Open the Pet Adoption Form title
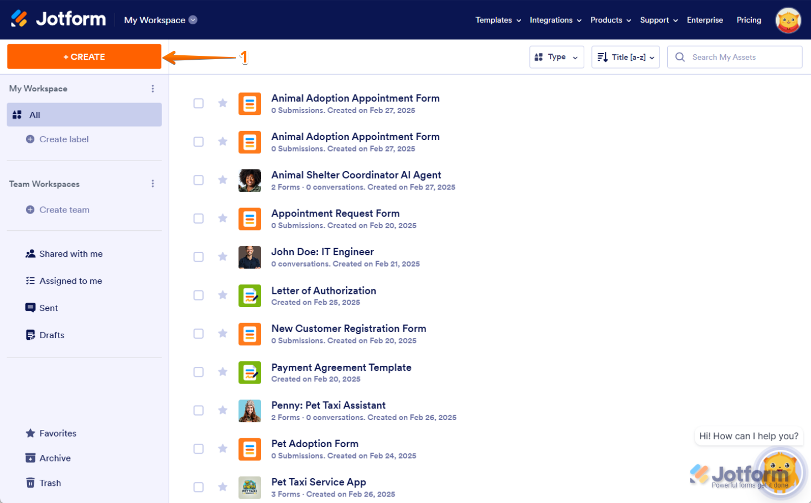 tap(315, 444)
